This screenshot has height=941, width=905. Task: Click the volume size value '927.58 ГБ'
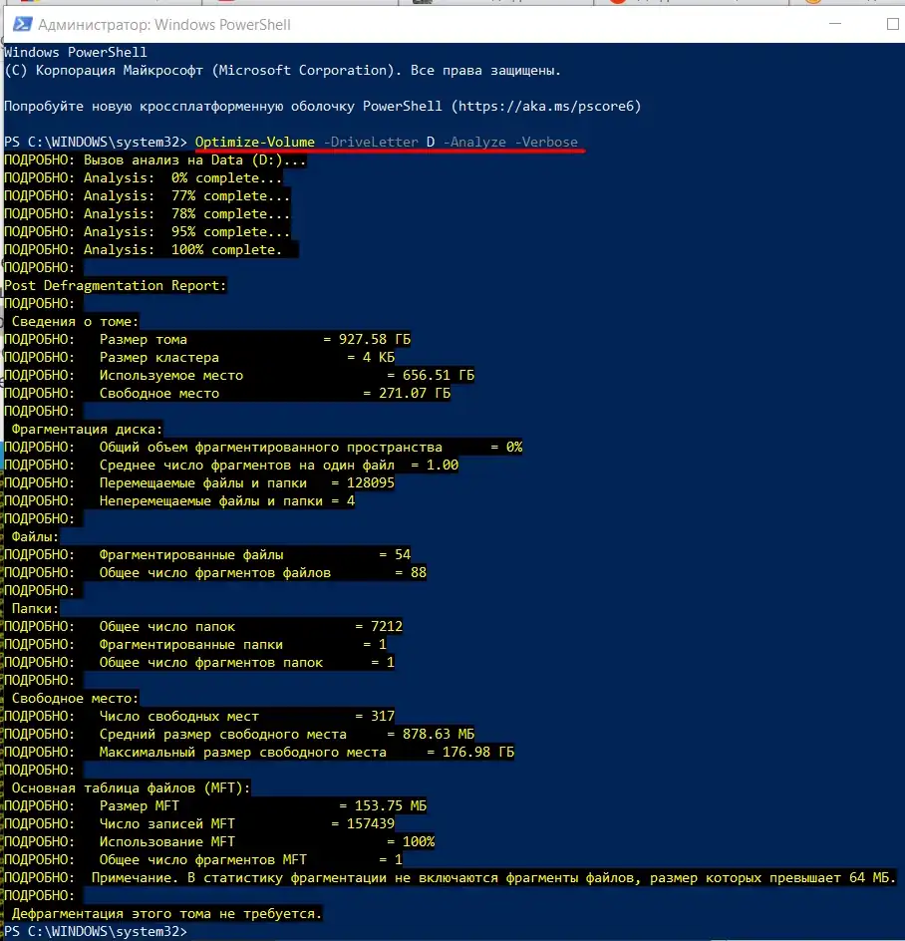[x=375, y=340]
